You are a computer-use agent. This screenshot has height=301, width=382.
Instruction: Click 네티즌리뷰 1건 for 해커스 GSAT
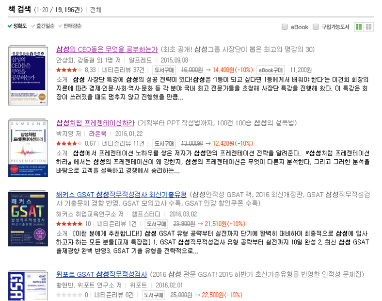117,224
